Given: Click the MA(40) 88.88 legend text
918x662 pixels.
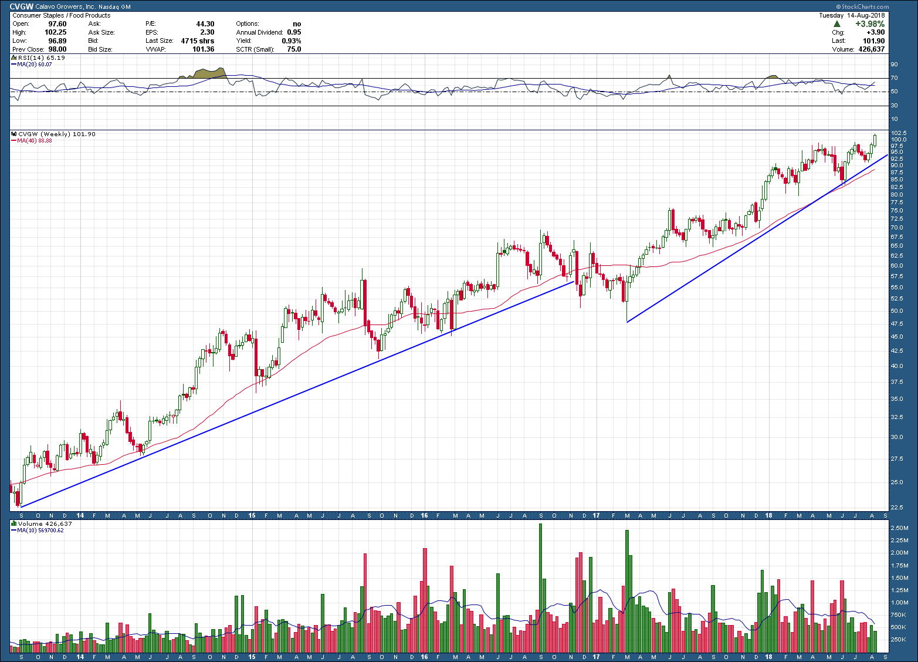Looking at the screenshot, I should click(x=35, y=141).
